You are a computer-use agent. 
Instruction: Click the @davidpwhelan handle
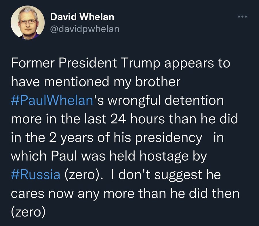click(85, 29)
